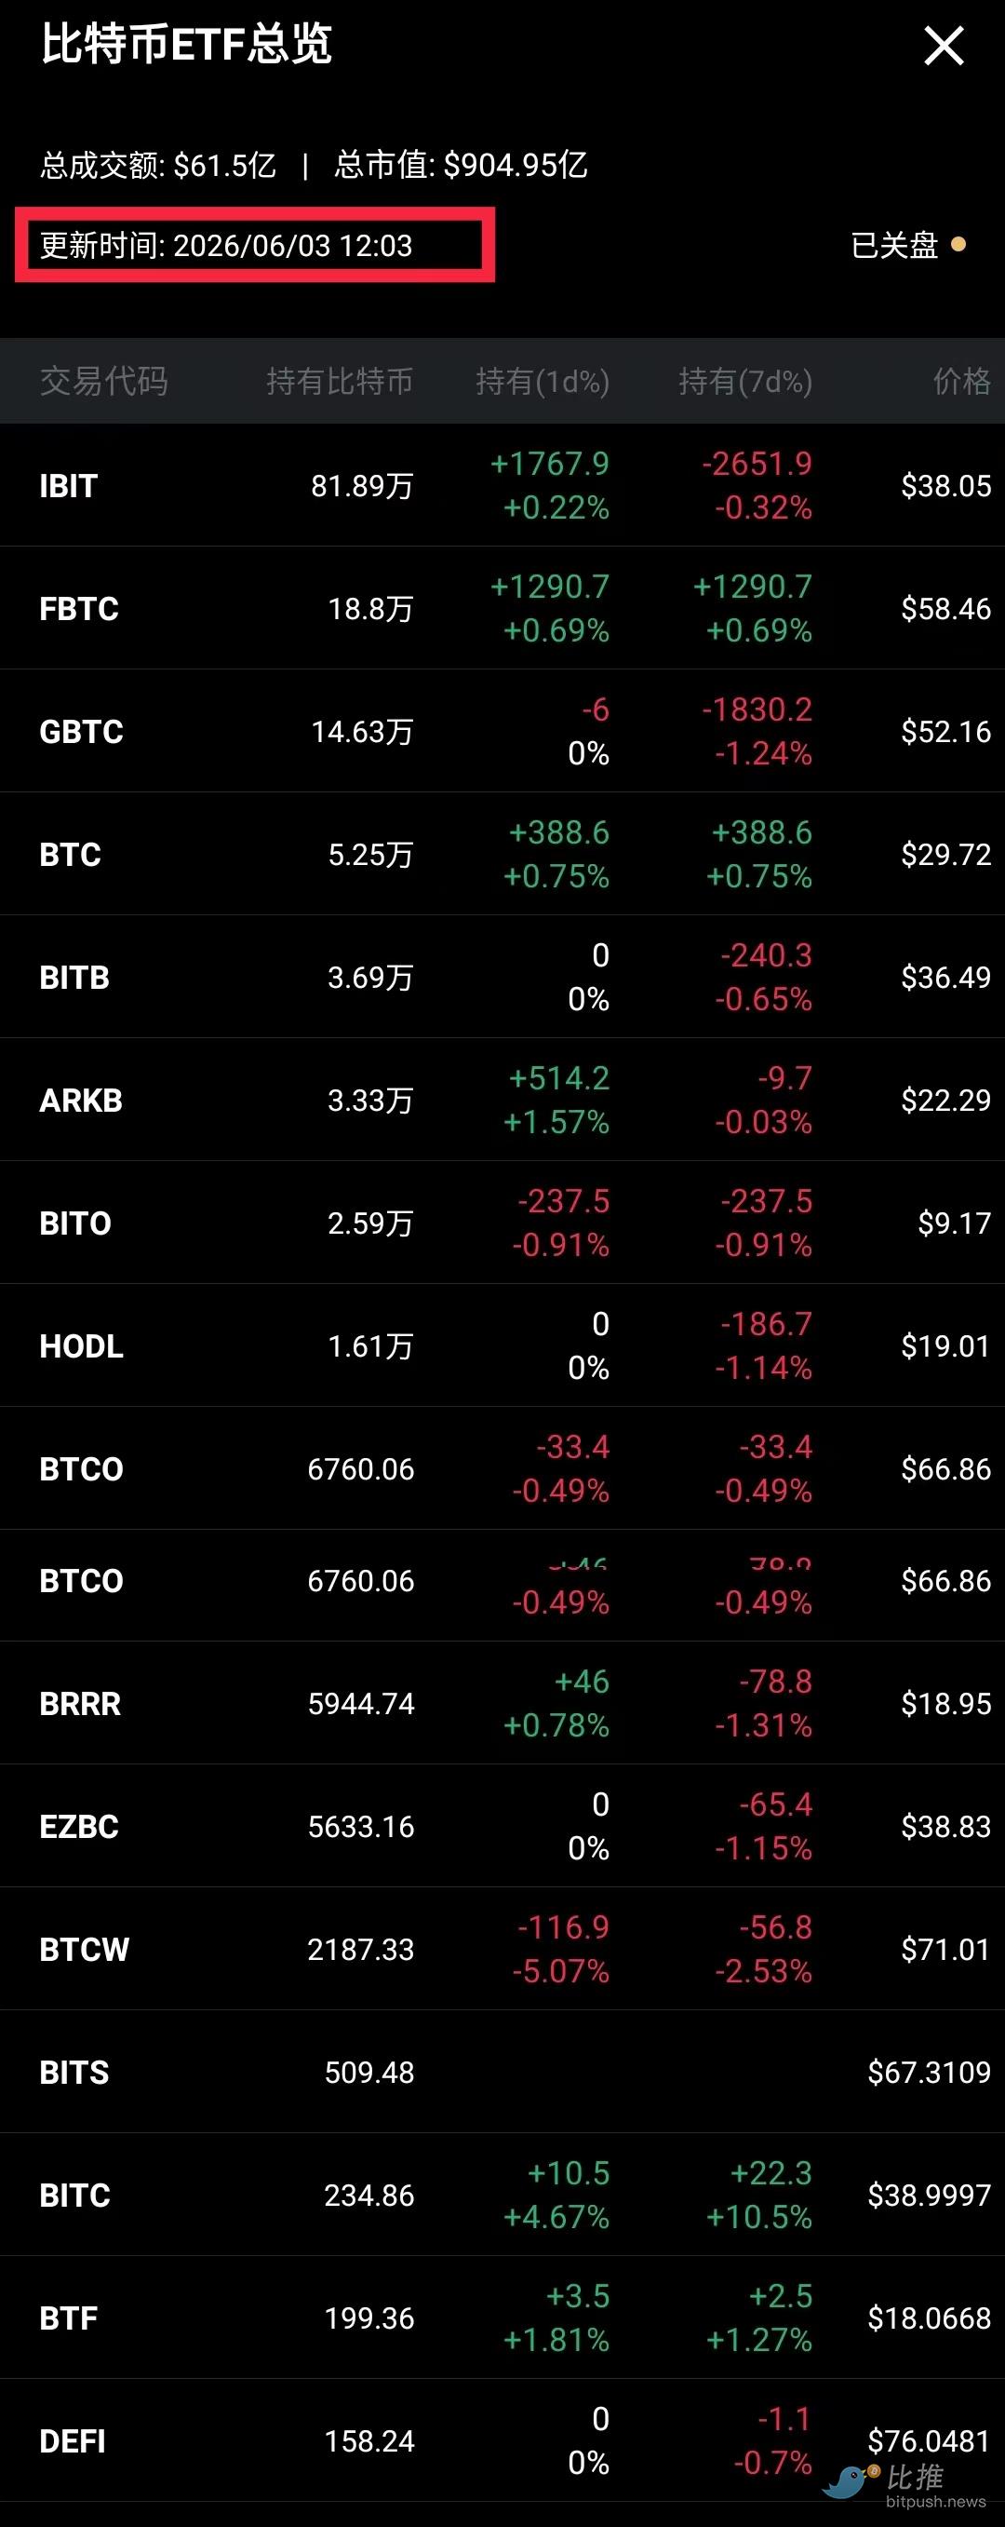Select the HODL ticker row
The image size is (1005, 2527).
coord(502,1346)
